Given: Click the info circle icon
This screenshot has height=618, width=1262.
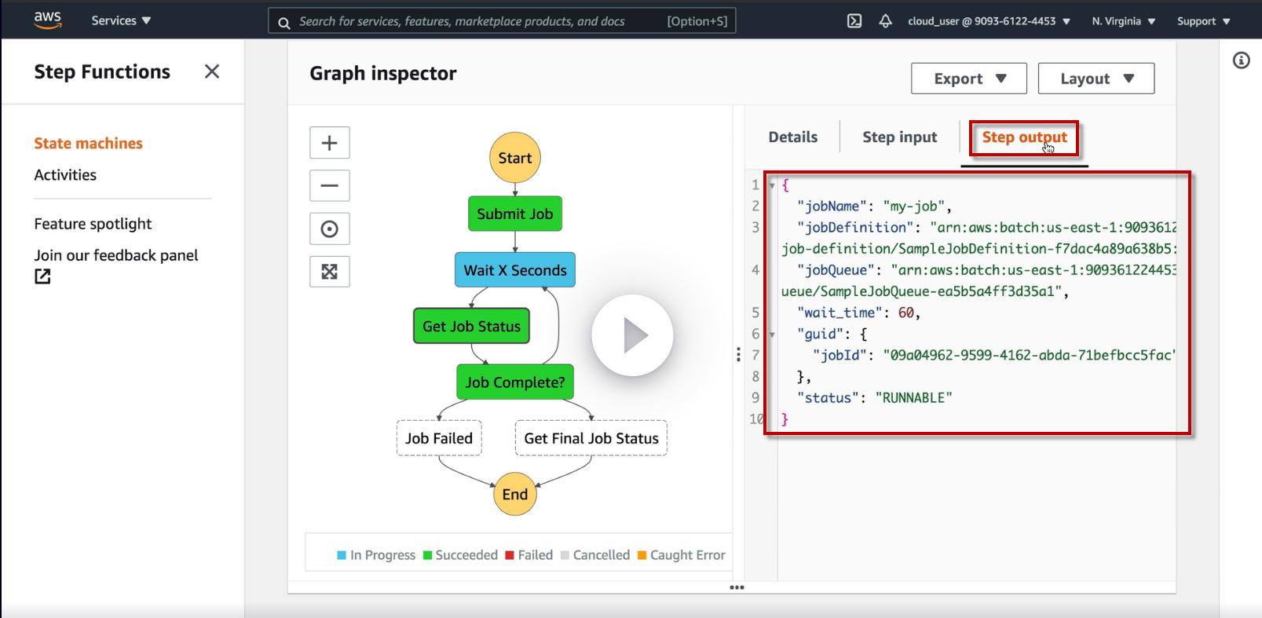Looking at the screenshot, I should point(1241,60).
